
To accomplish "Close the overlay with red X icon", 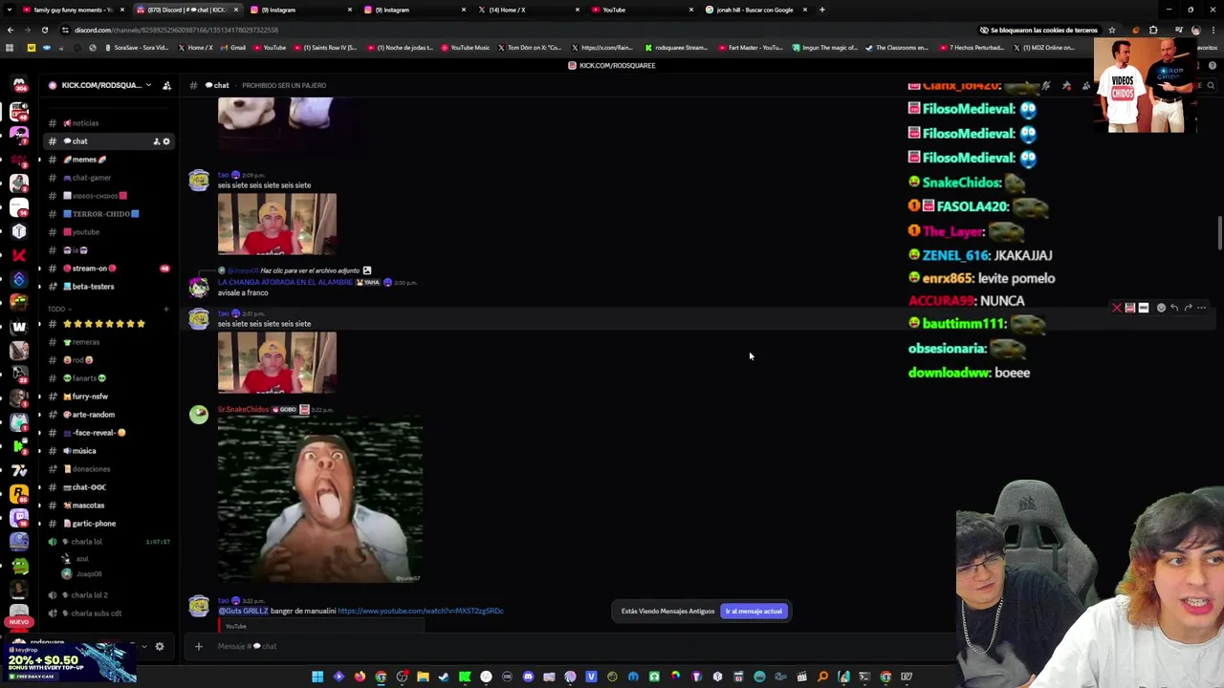I will pyautogui.click(x=1116, y=308).
